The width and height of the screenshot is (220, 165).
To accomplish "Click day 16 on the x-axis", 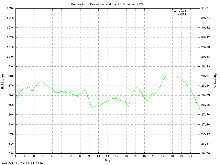I will [154, 156].
